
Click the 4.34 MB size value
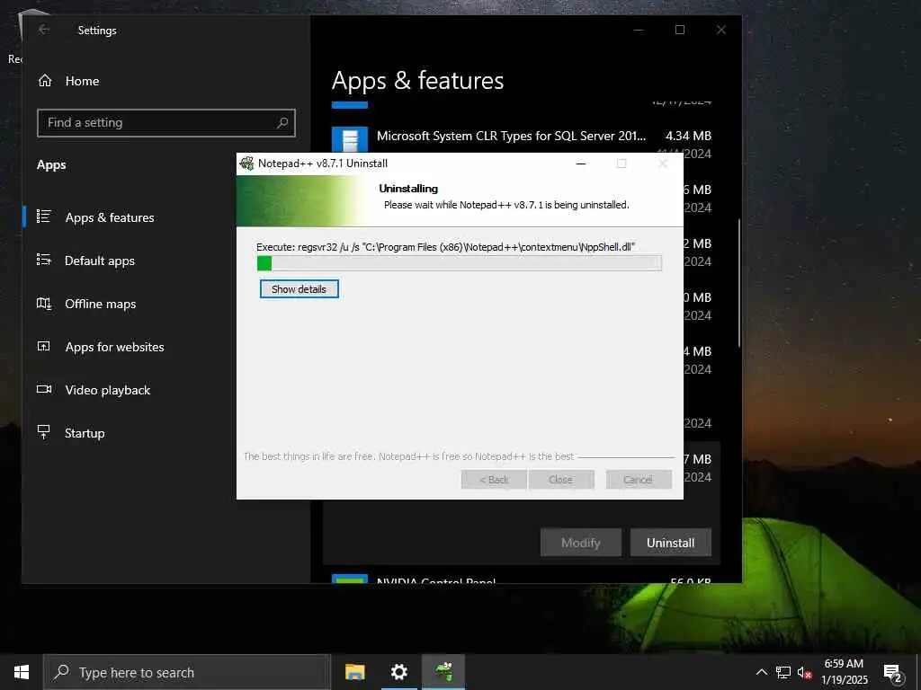[688, 137]
